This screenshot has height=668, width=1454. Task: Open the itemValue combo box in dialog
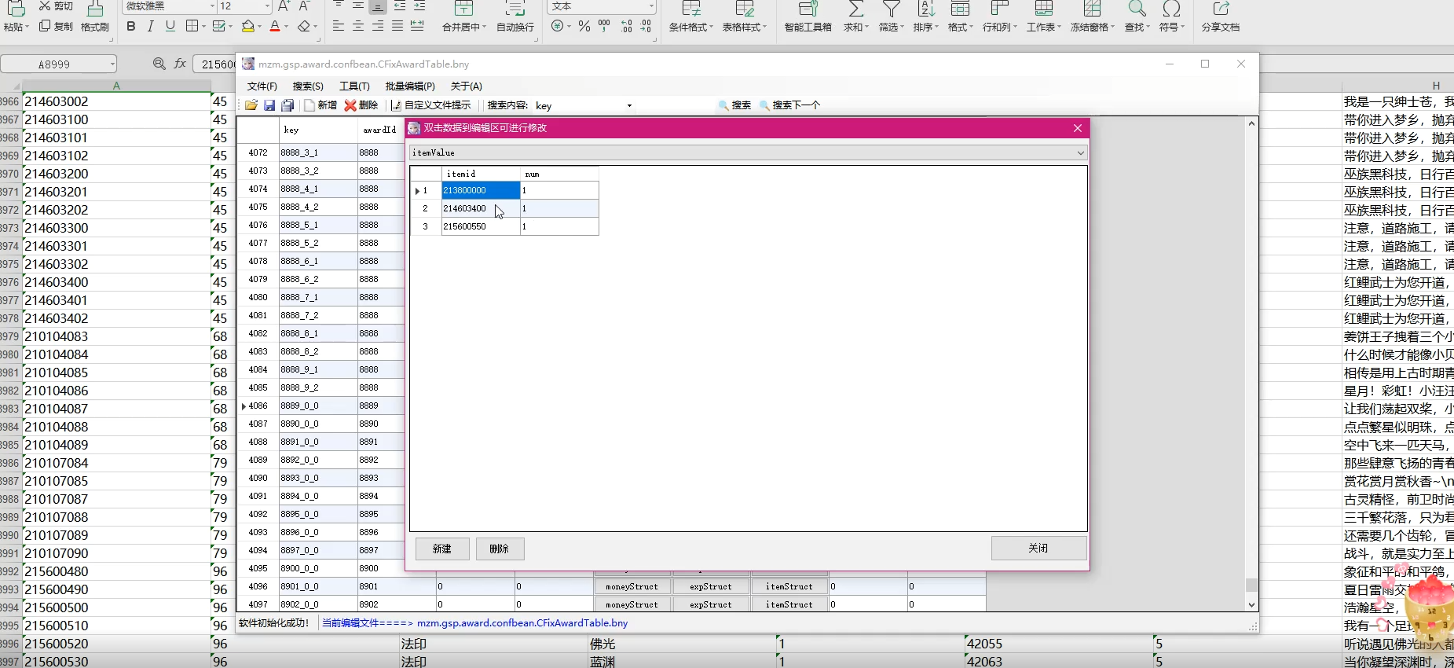[748, 152]
